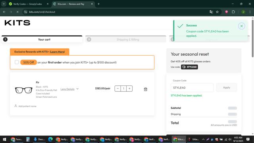
Task: Increase Fir quantity with plus button
Action: [x=129, y=89]
